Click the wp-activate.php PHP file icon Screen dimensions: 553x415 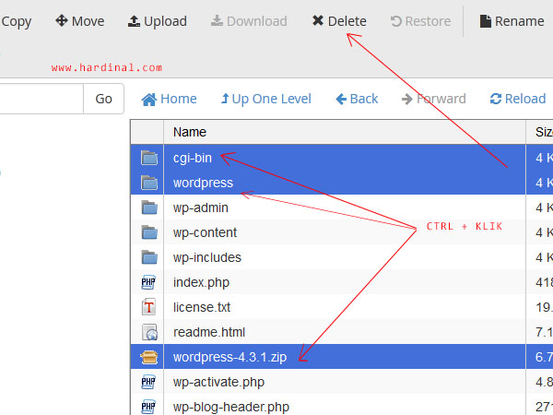point(148,382)
